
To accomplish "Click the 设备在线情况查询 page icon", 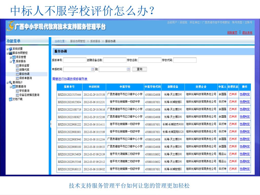I will coord(17,95).
